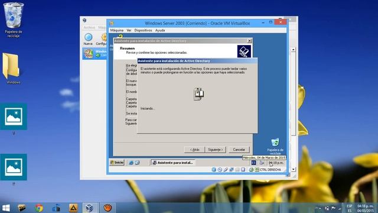Click the show desktop quick launch icon in guest taskbar
378x213 pixels.
click(137, 163)
